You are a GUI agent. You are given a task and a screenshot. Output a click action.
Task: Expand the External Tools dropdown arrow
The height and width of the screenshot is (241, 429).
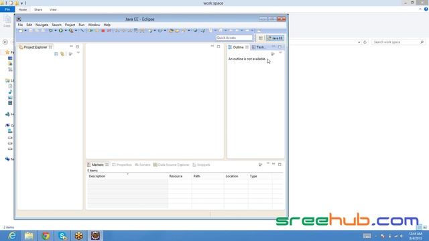pos(76,31)
